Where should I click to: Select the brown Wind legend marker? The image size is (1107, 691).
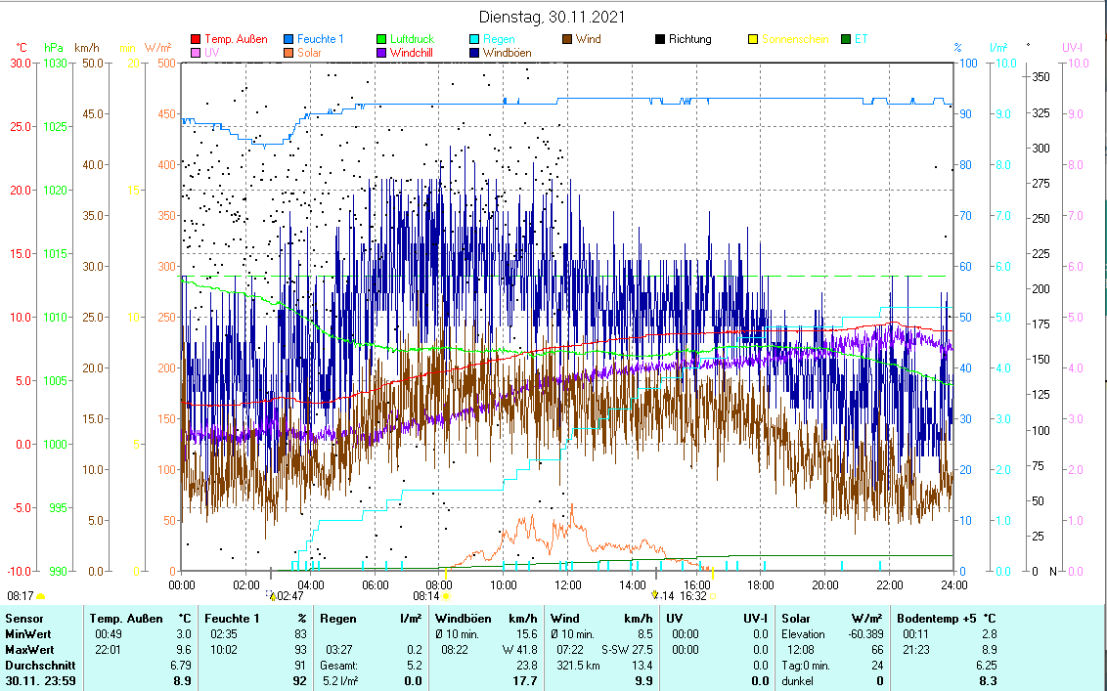tap(567, 40)
